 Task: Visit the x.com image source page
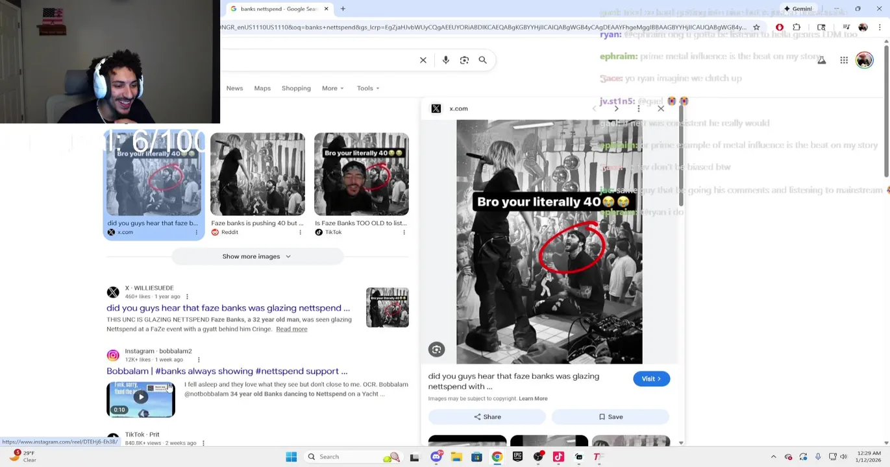click(x=651, y=379)
